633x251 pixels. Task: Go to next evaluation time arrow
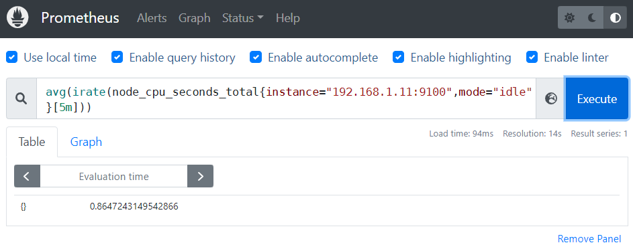point(200,176)
